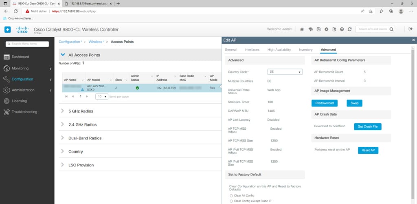
Task: Click the Dashboard icon in sidebar
Action: [x=7, y=57]
